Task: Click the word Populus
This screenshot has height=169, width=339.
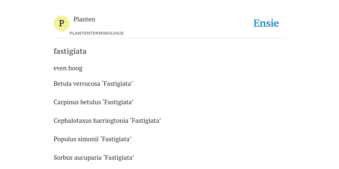Action: click(x=64, y=139)
